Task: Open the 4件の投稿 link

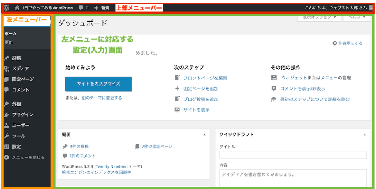Action: pyautogui.click(x=79, y=146)
